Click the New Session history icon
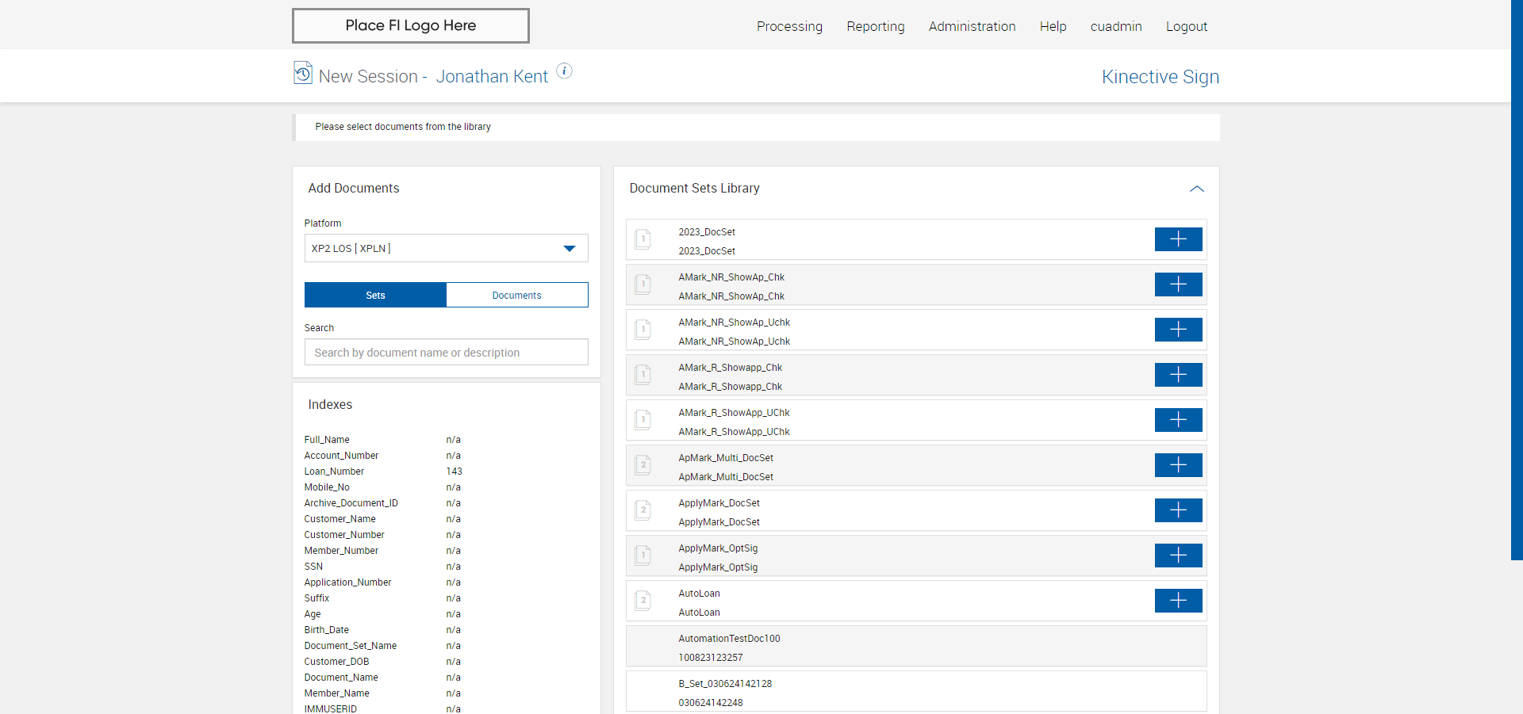The height and width of the screenshot is (714, 1523). click(303, 73)
